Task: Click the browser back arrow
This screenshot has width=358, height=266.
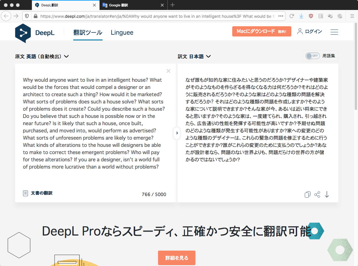Action: click(x=6, y=16)
